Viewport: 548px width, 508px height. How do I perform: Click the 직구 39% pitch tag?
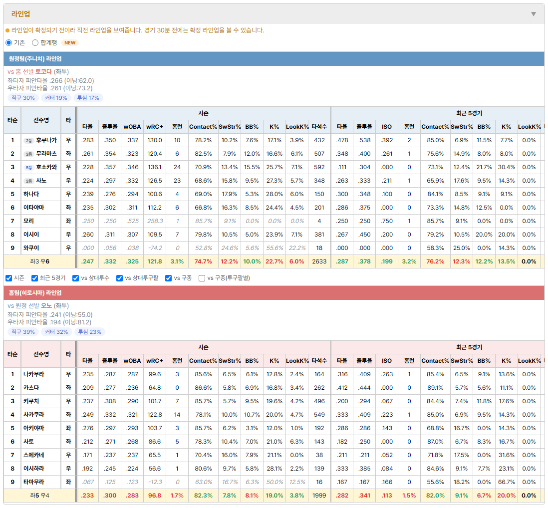tap(23, 332)
